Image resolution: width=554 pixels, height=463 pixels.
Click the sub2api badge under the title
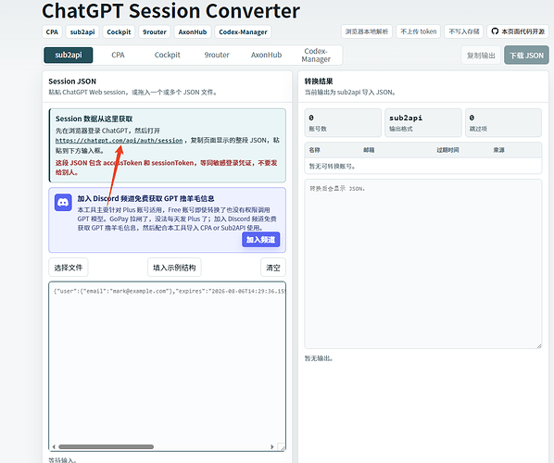82,31
